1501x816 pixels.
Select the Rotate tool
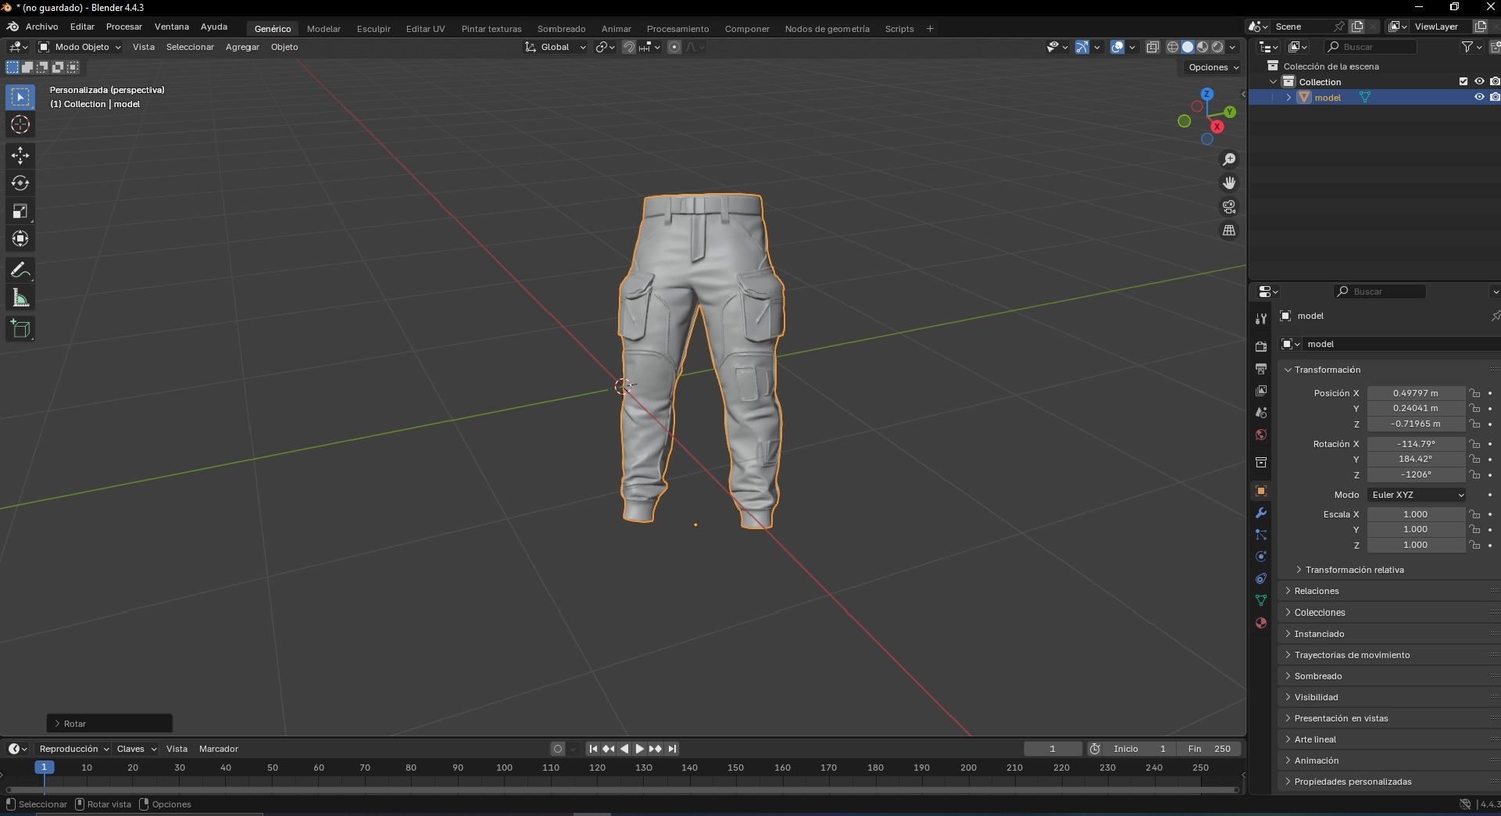point(20,183)
